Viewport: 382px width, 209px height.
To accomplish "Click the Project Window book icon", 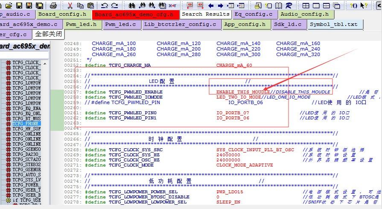I will point(278,6).
